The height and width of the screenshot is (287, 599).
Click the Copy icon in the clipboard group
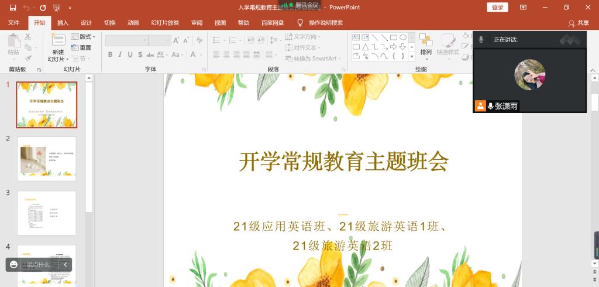(x=28, y=47)
